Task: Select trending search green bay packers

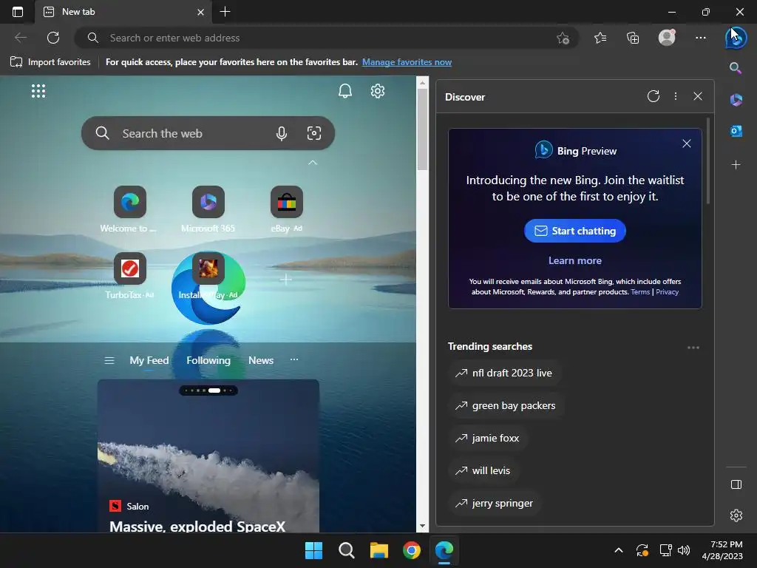Action: pyautogui.click(x=506, y=406)
